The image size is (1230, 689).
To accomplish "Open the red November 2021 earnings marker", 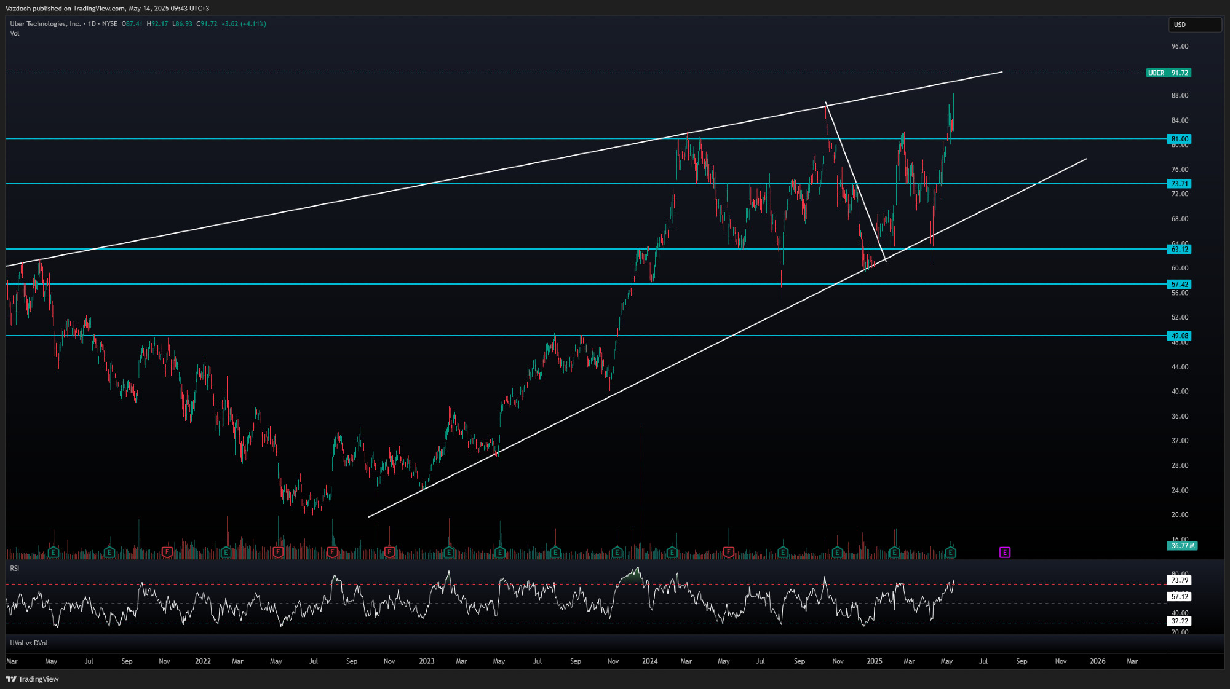I will [167, 553].
